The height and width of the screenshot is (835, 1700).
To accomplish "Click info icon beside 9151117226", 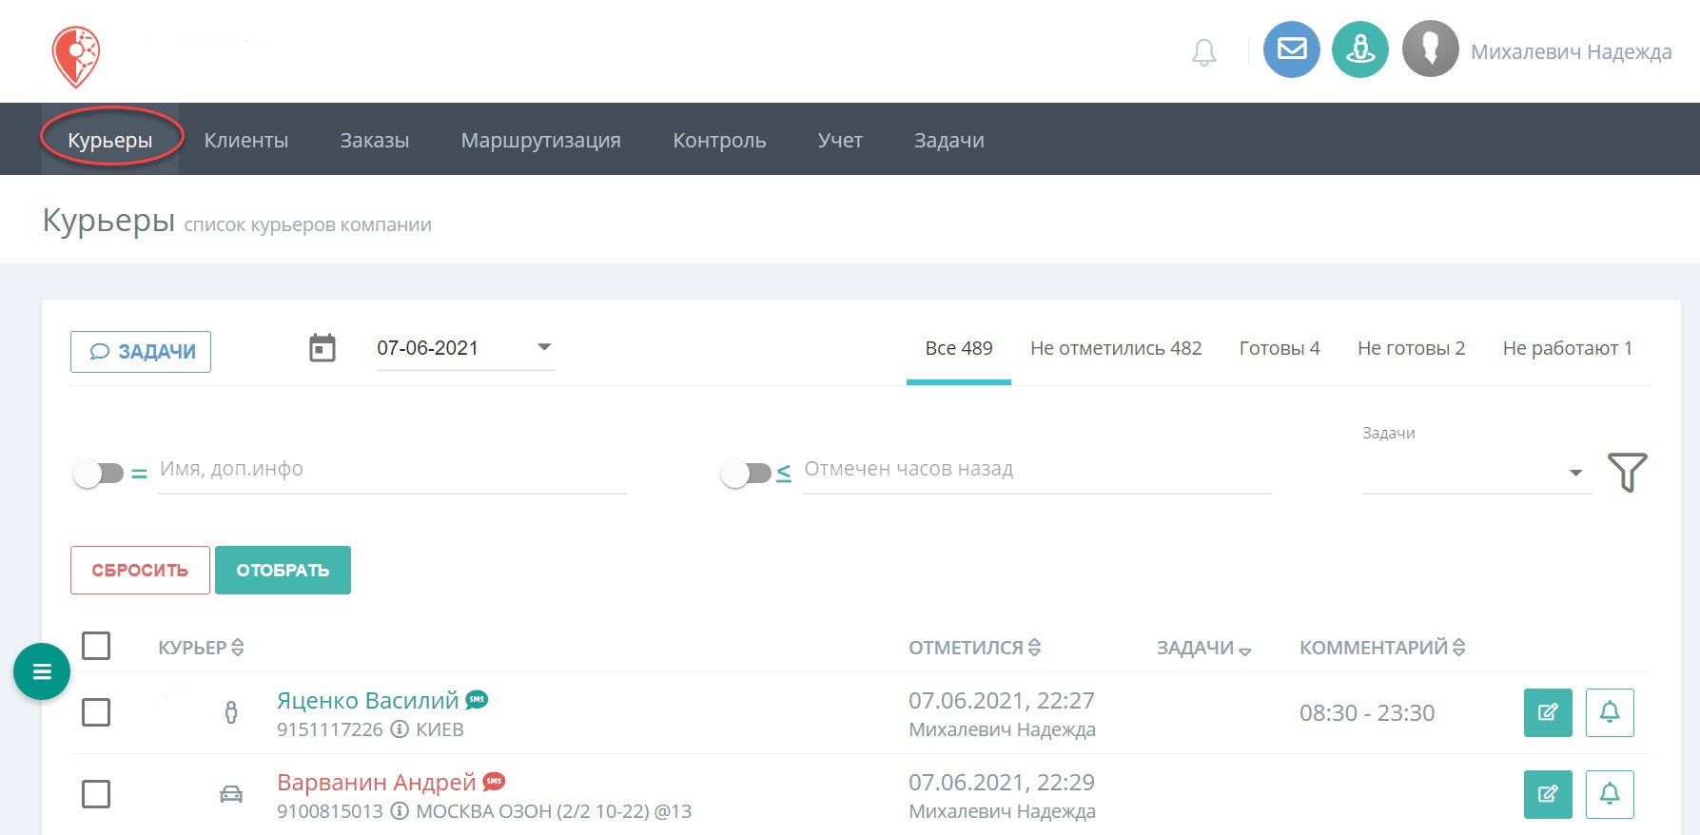I will click(x=400, y=729).
